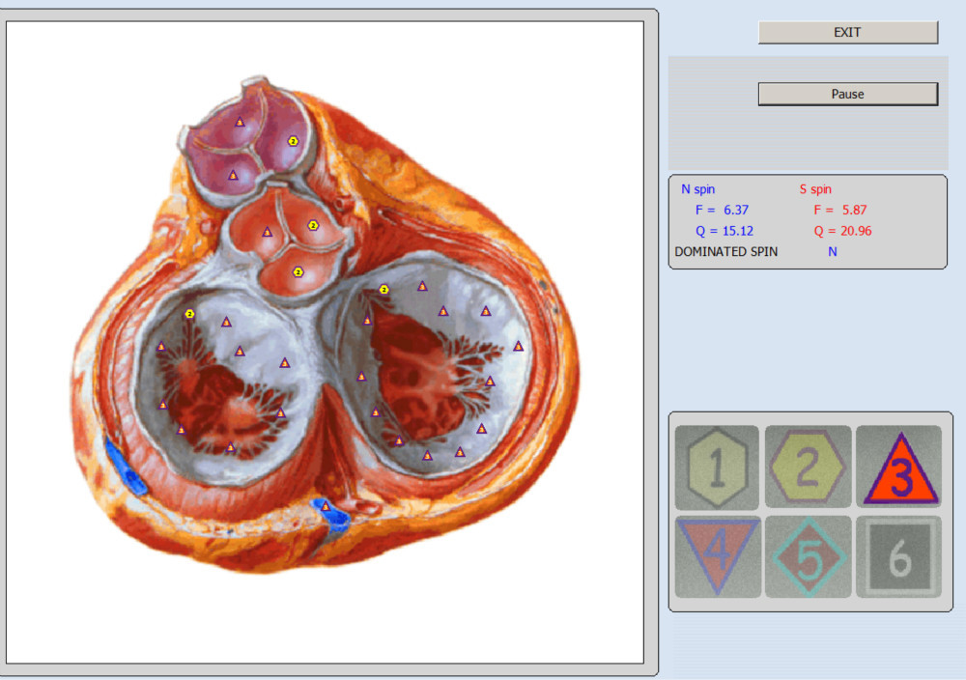Select yellow marker in orange valve's bottom cusp
Viewport: 966px width, 680px height.
(x=298, y=272)
